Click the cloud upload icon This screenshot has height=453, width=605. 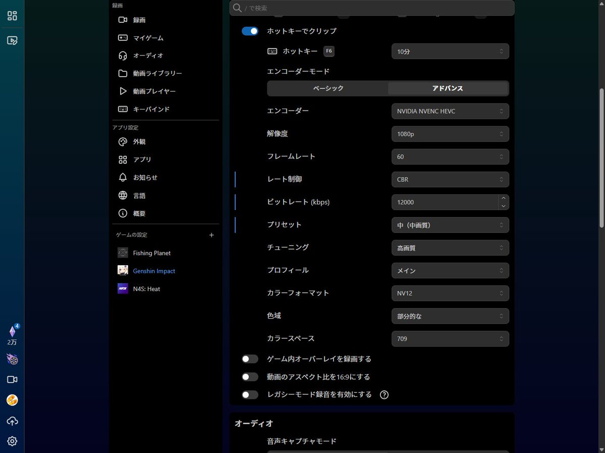tap(12, 421)
